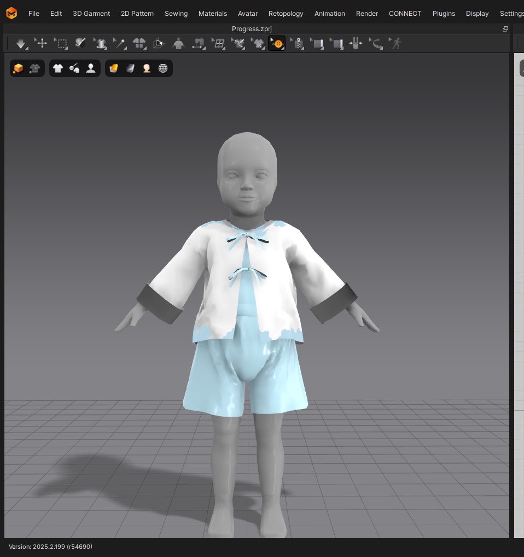Open the 2D Pattern menu
The width and height of the screenshot is (524, 557).
[137, 14]
